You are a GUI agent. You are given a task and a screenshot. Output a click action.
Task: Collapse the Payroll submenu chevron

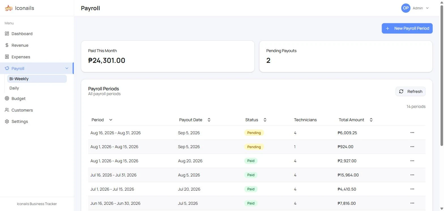pos(67,69)
